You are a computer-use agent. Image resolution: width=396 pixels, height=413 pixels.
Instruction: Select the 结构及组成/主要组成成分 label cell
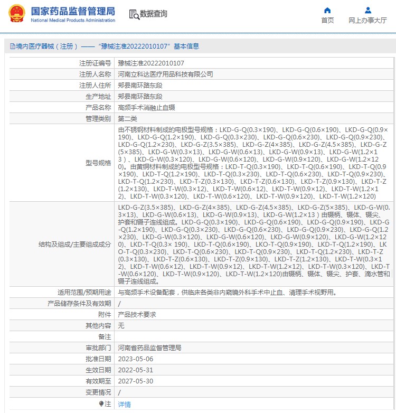[62, 244]
